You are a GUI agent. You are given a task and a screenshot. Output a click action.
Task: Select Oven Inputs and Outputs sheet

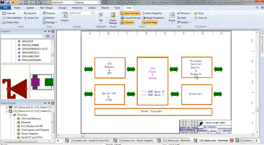pos(35,130)
